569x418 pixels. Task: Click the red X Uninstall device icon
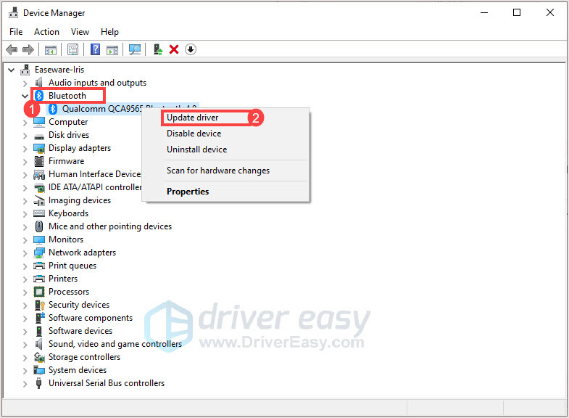point(174,49)
